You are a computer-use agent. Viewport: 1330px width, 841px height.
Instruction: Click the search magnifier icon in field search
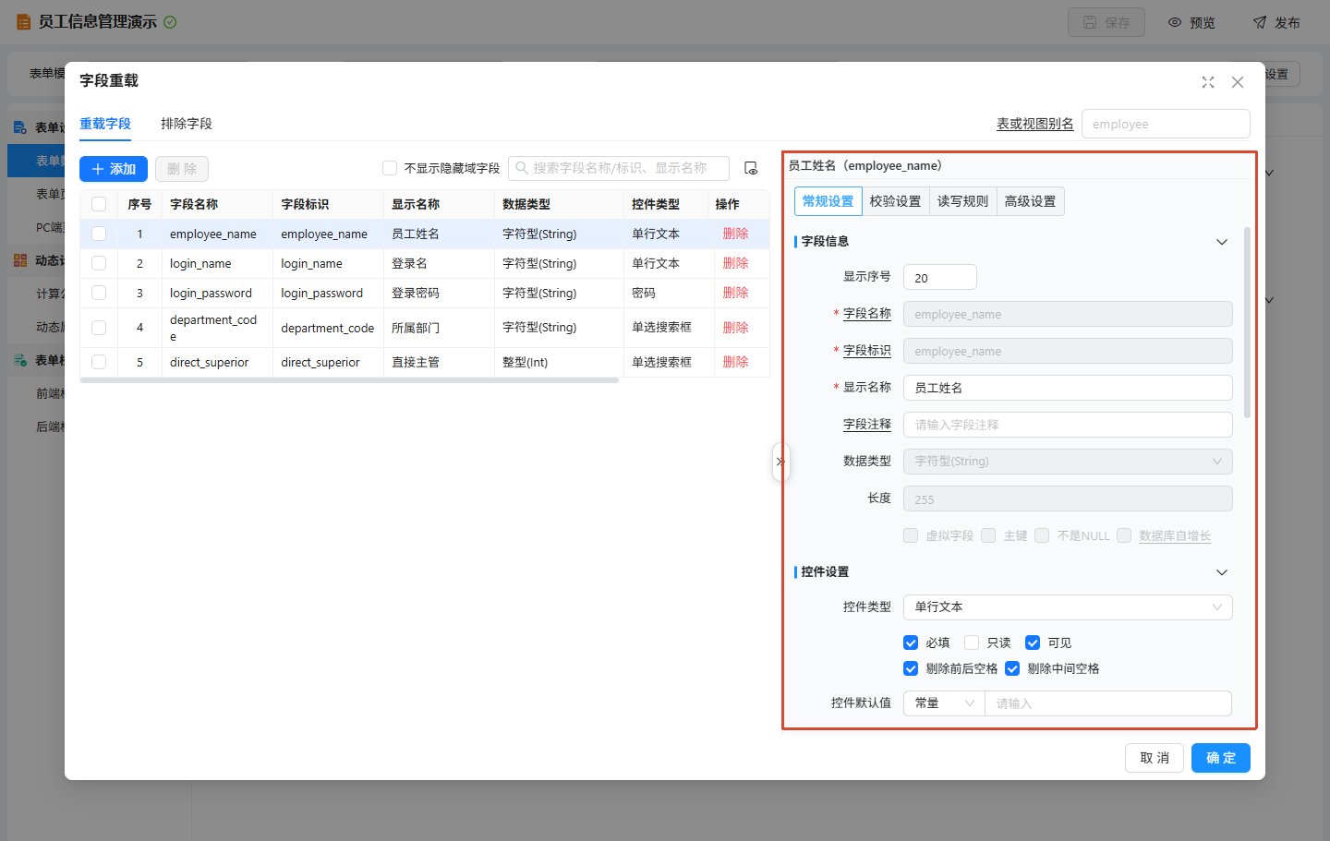click(x=522, y=168)
